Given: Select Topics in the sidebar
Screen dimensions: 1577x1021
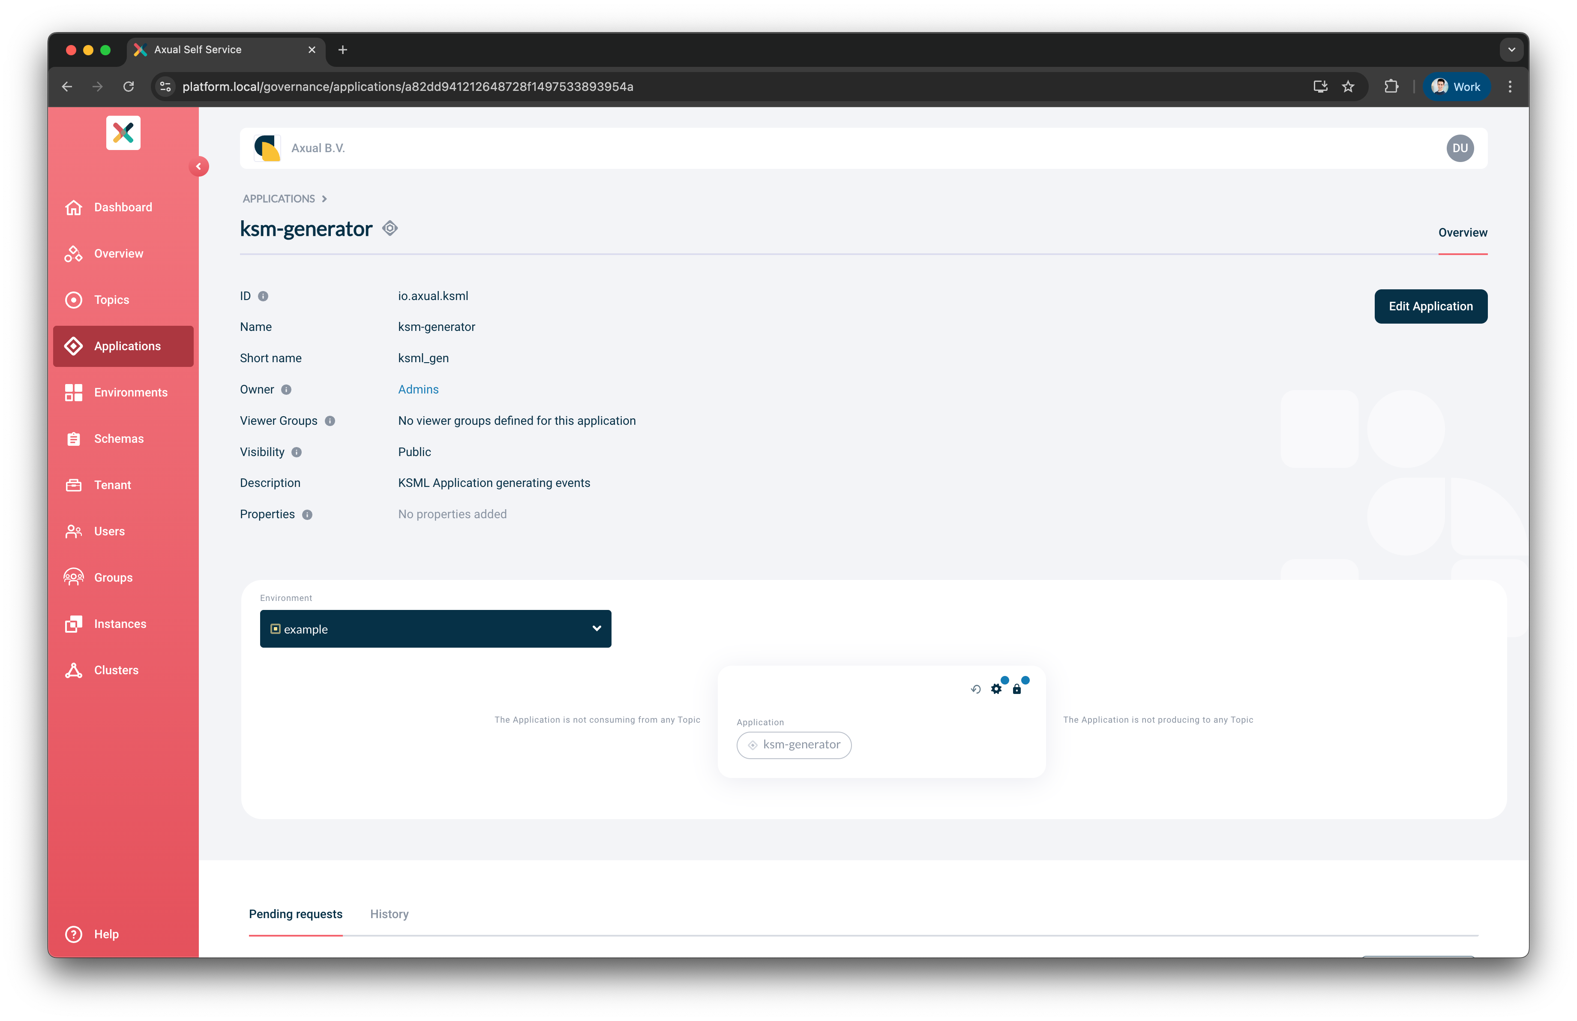Looking at the screenshot, I should tap(111, 300).
